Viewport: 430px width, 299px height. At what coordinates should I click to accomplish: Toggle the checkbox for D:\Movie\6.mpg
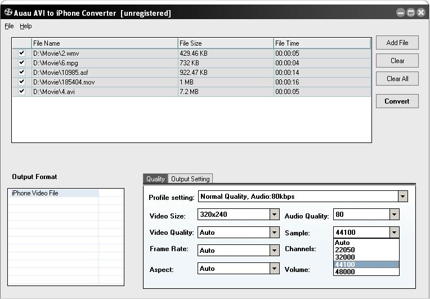point(21,63)
